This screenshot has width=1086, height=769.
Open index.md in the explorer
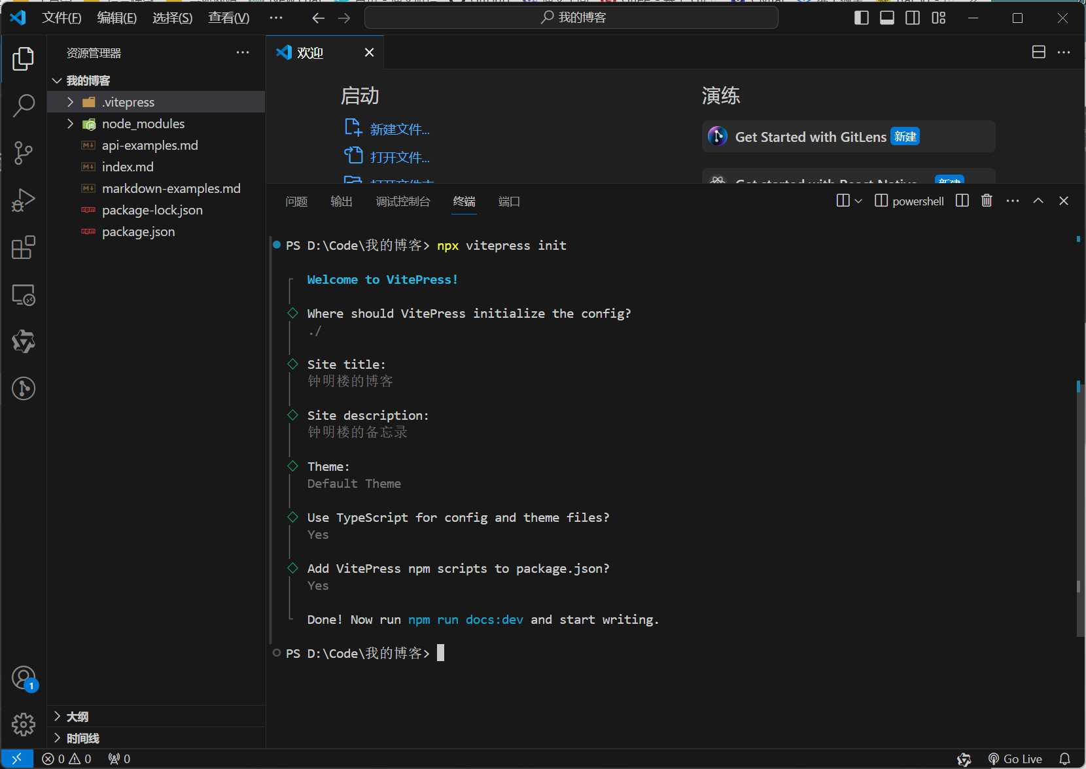(156, 167)
